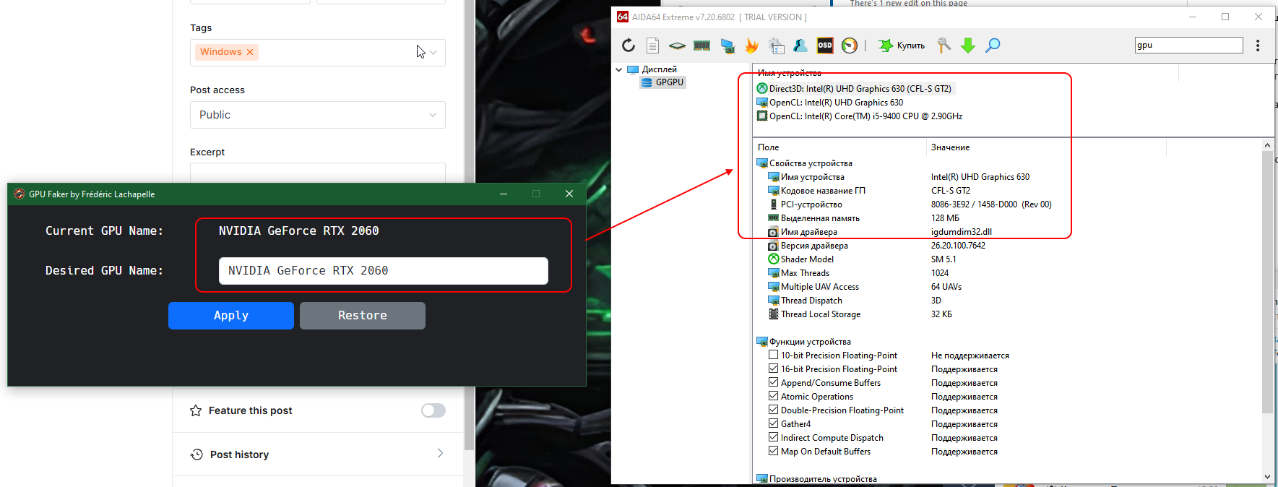
Task: Open the three-dot menu in AIDA64
Action: 1258,46
